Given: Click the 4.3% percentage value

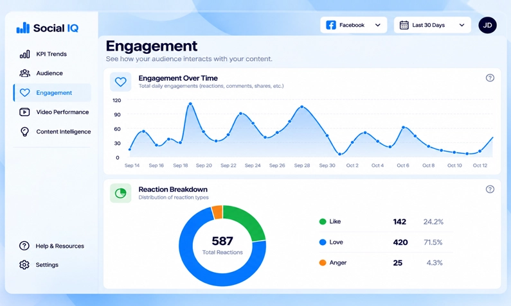Looking at the screenshot, I should (435, 263).
